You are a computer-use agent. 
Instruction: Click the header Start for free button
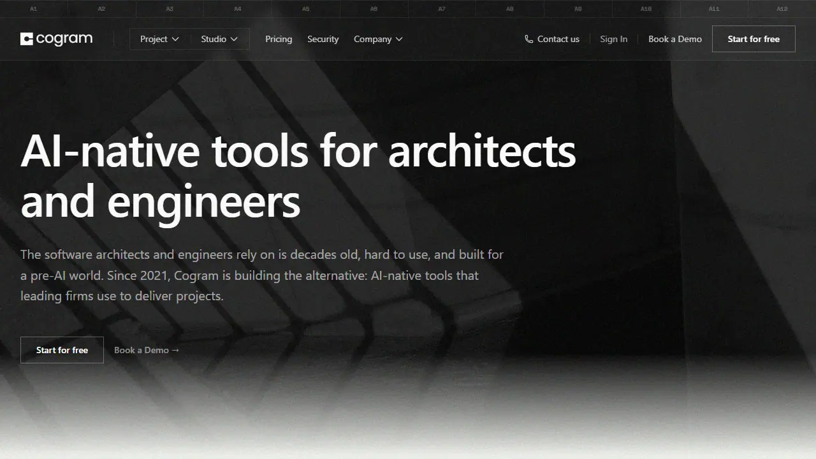(x=754, y=39)
